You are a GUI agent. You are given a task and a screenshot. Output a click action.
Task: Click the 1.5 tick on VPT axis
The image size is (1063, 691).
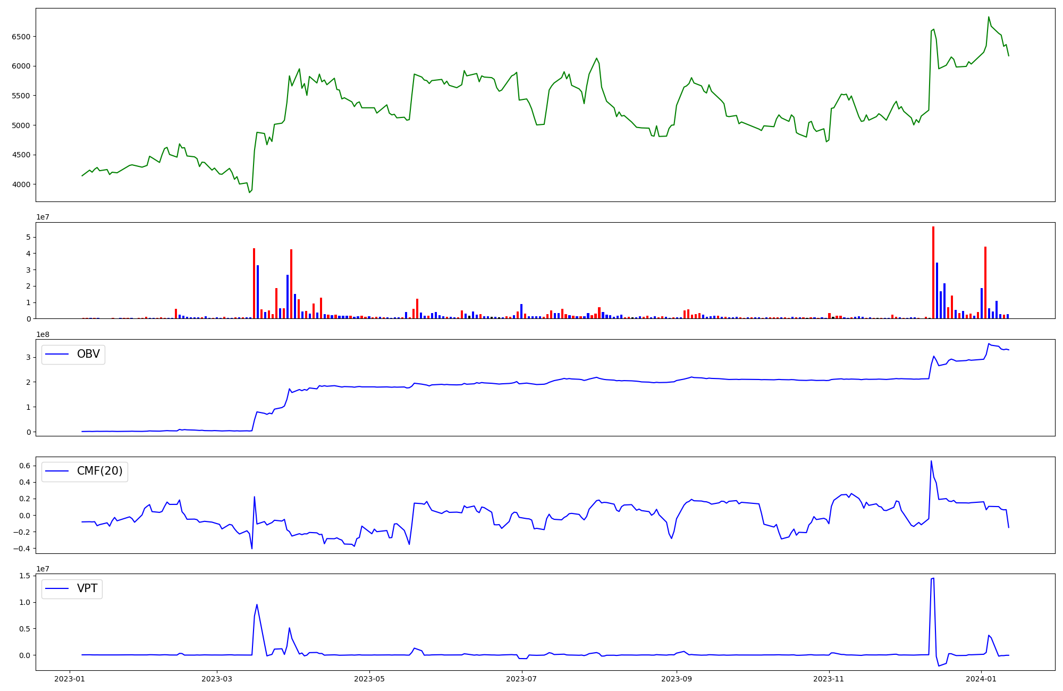pos(25,576)
